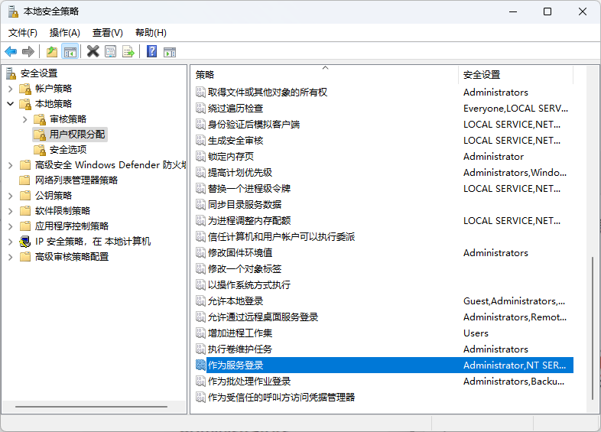Click the blue Help question mark icon

point(152,52)
